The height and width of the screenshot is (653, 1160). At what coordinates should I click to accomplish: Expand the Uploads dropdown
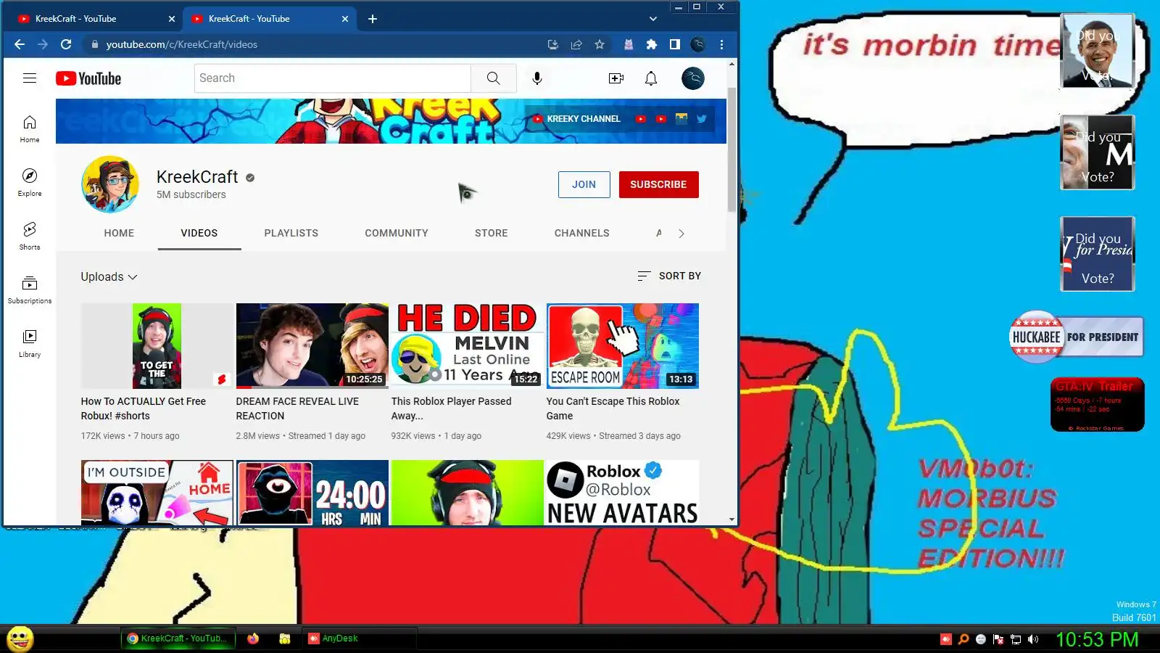pos(109,276)
